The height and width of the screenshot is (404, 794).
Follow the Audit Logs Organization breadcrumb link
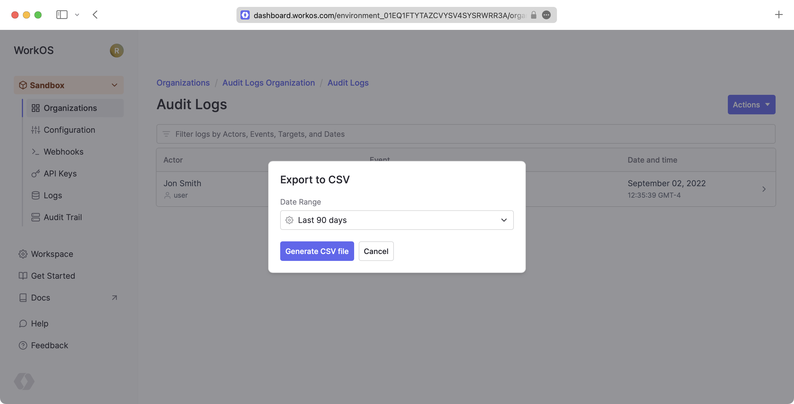tap(268, 83)
